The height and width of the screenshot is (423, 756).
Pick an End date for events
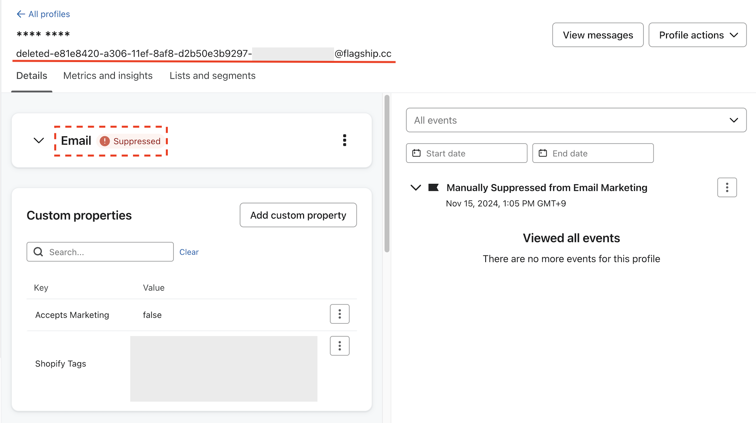click(x=593, y=153)
